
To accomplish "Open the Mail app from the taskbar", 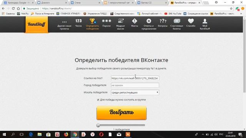I will [x=119, y=135].
